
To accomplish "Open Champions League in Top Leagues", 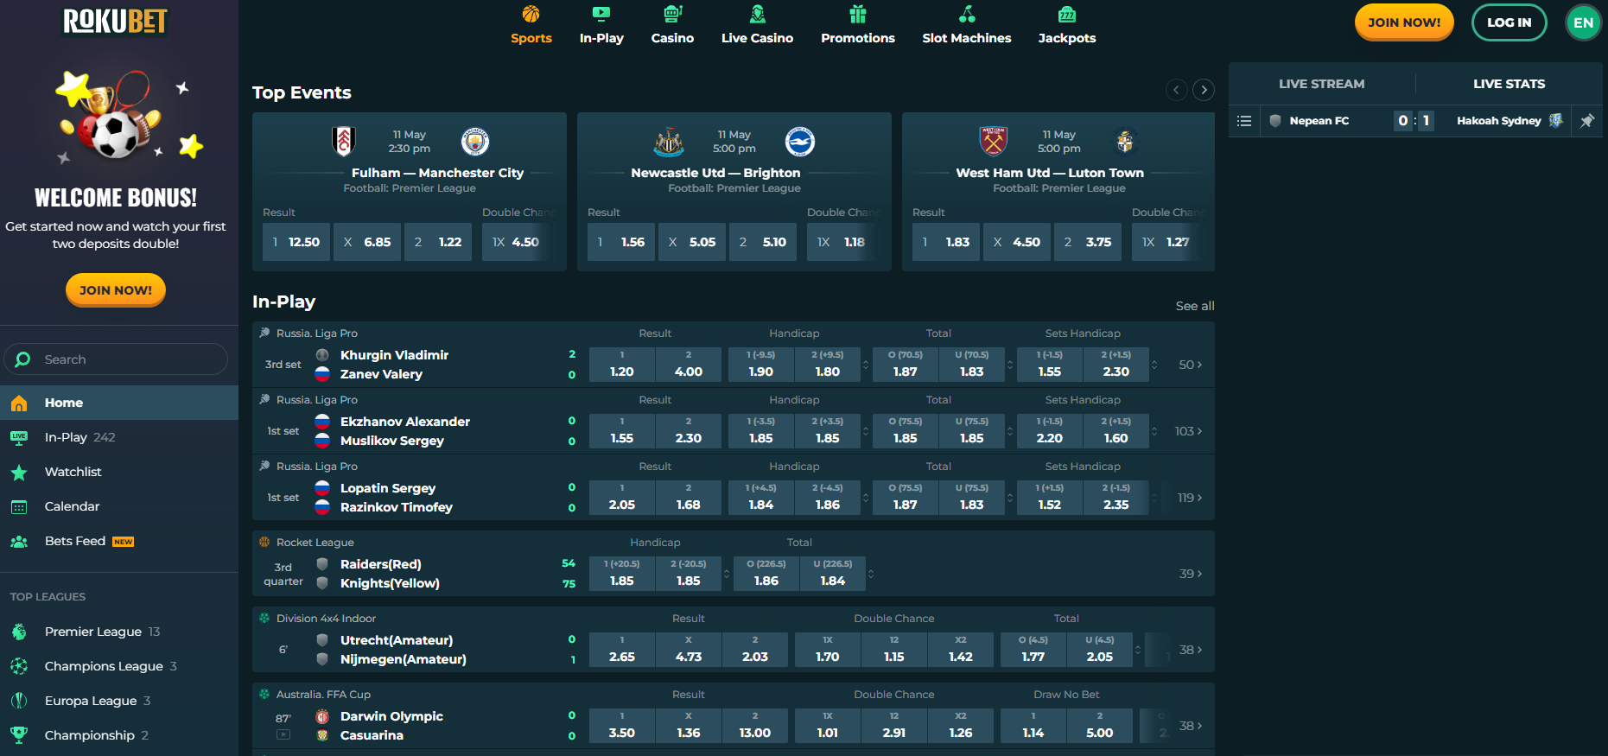I will coord(119,666).
